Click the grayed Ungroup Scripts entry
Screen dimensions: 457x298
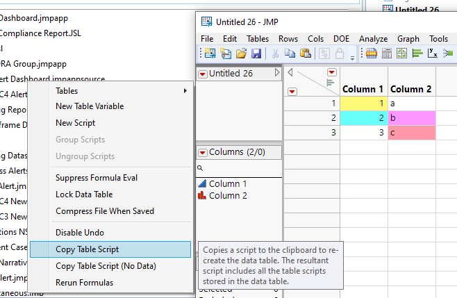pyautogui.click(x=110, y=156)
